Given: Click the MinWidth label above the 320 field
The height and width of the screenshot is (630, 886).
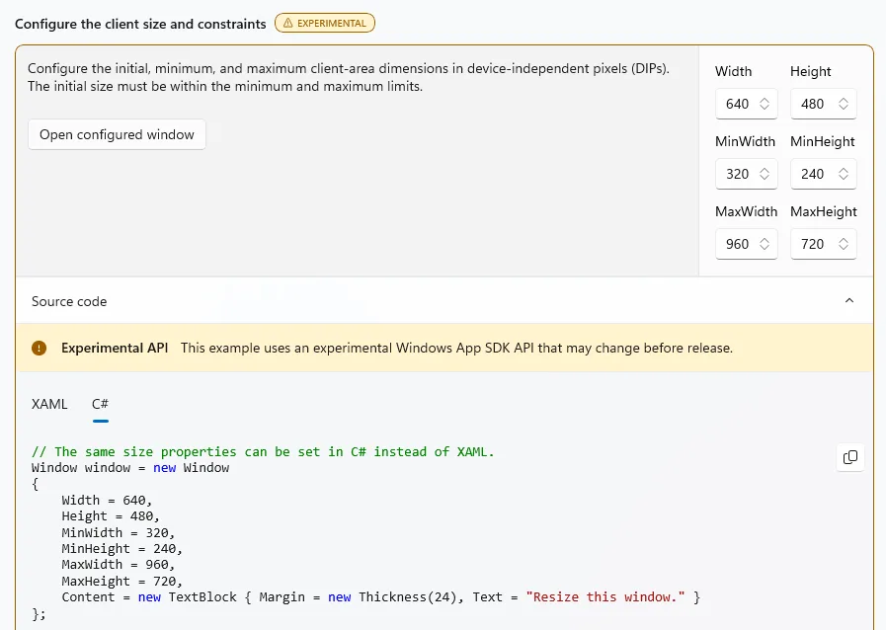Looking at the screenshot, I should (746, 141).
